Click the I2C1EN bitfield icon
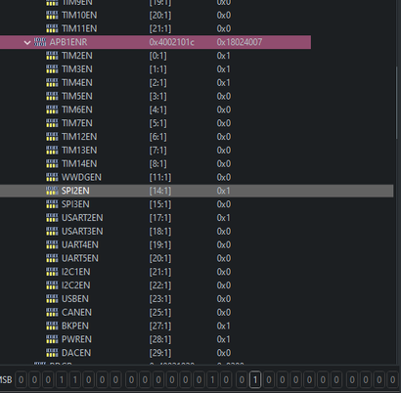This screenshot has height=393, width=401. (x=52, y=272)
